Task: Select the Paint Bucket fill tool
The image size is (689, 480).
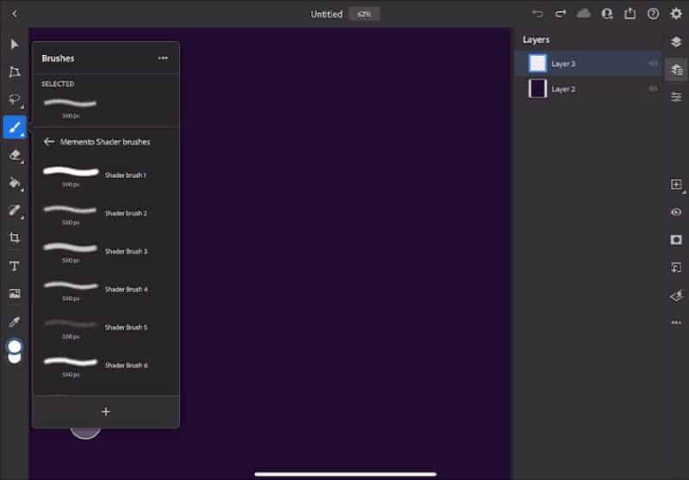Action: [15, 182]
